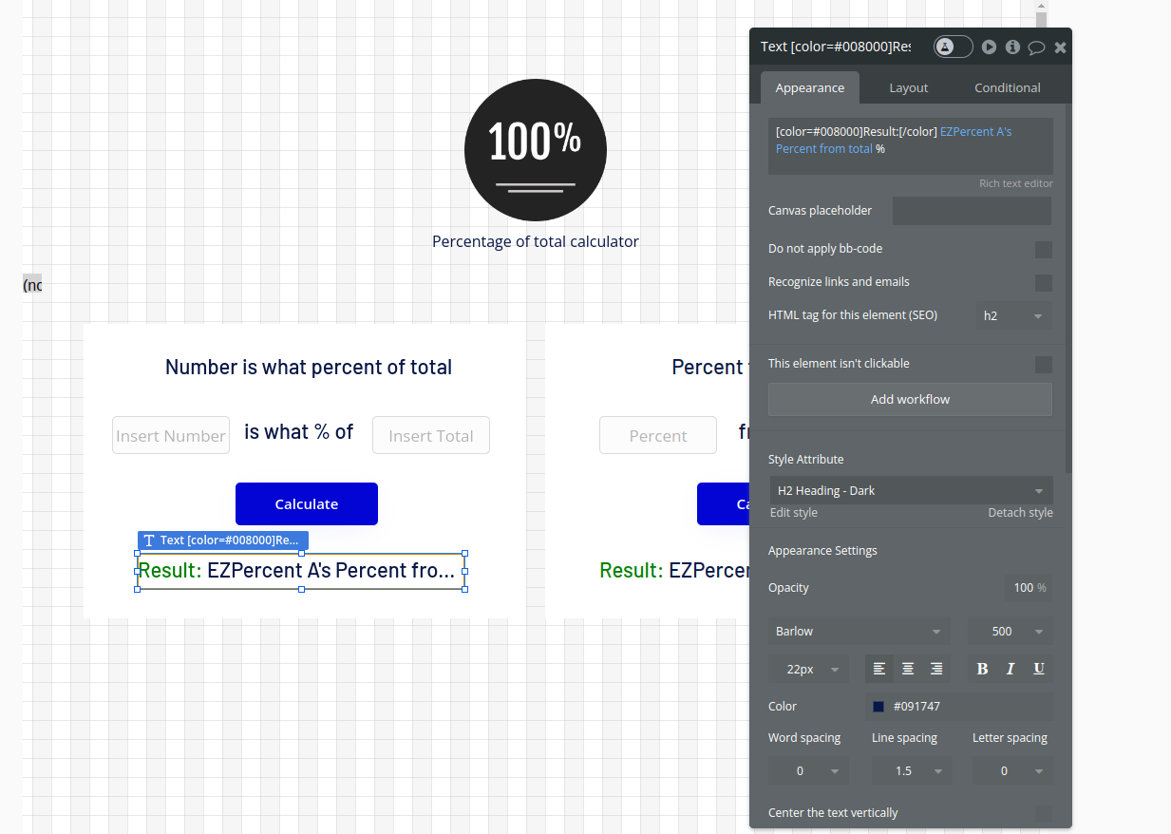Enable Center the text vertically checkbox
This screenshot has height=834, width=1171.
point(1044,814)
